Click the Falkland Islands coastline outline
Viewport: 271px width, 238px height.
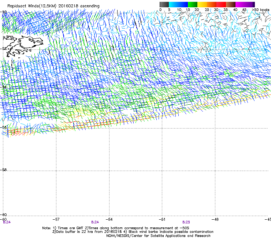[23, 46]
